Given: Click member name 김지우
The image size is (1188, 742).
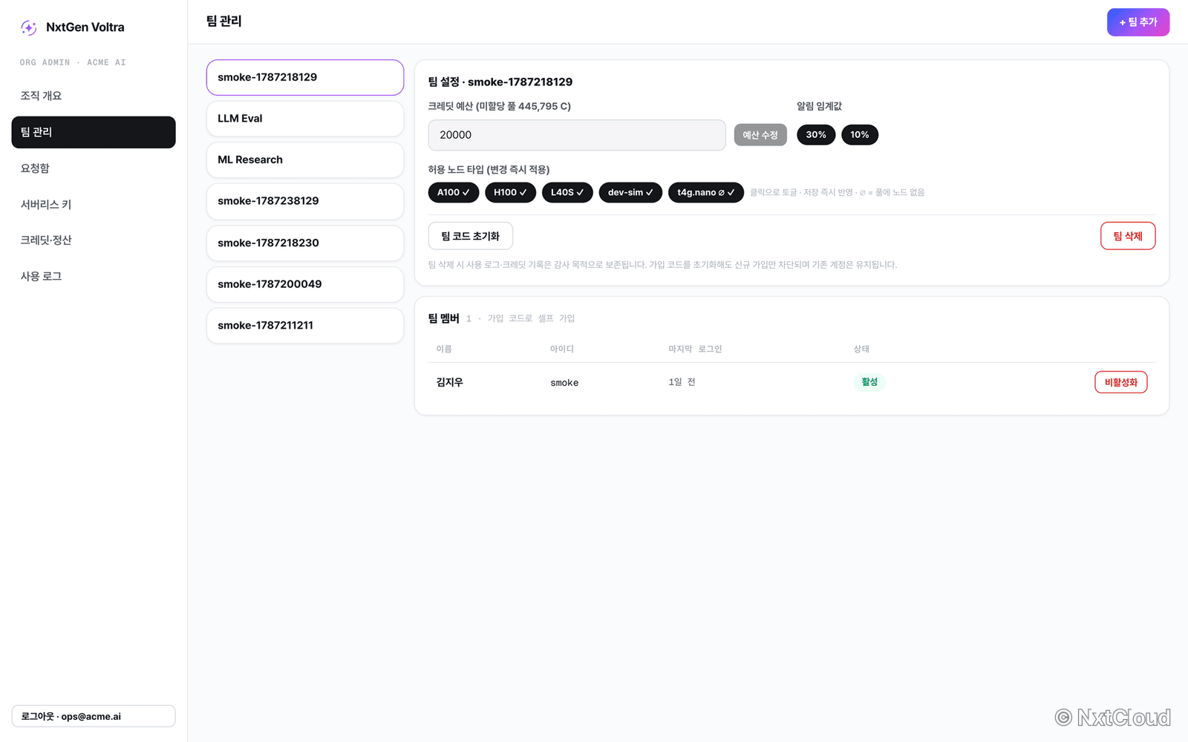Looking at the screenshot, I should pyautogui.click(x=449, y=382).
